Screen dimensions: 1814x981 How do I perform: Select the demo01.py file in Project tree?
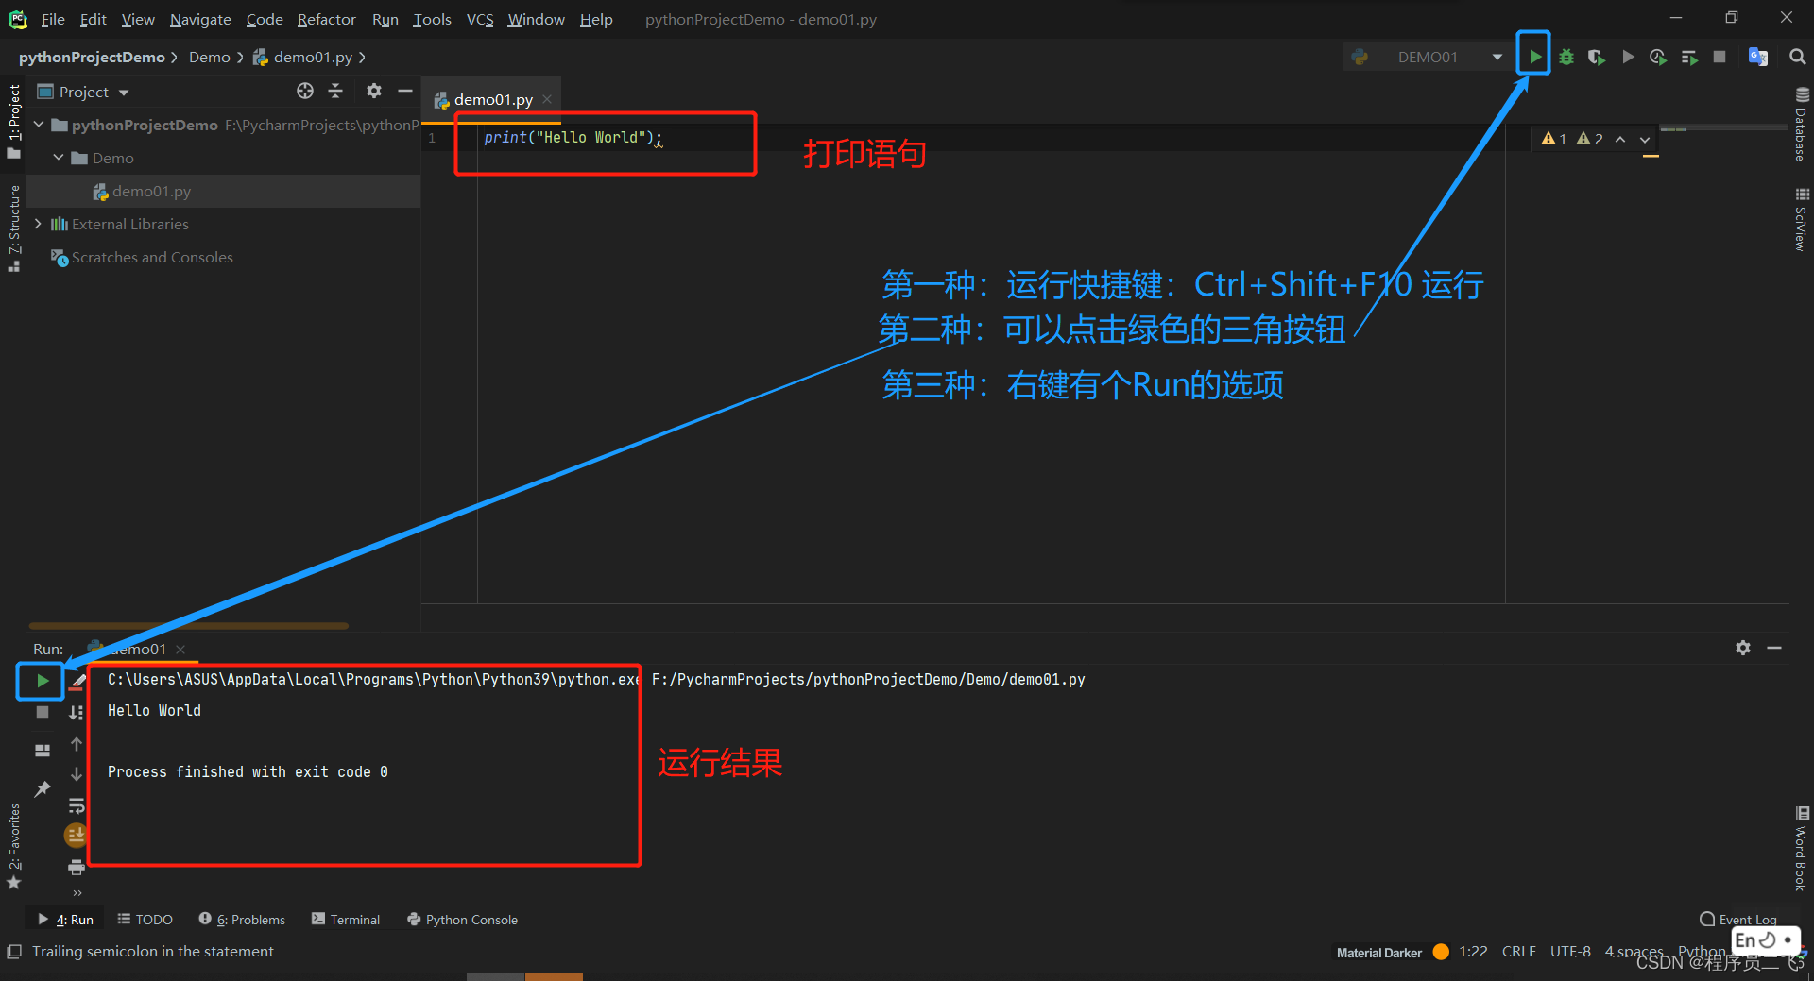tap(151, 191)
